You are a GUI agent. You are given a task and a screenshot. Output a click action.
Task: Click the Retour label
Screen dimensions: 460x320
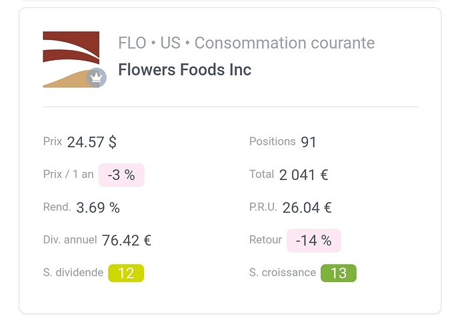[265, 239]
